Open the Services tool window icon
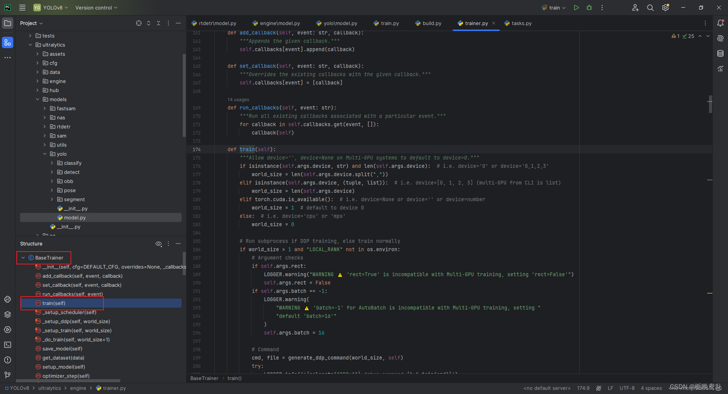 [8, 330]
